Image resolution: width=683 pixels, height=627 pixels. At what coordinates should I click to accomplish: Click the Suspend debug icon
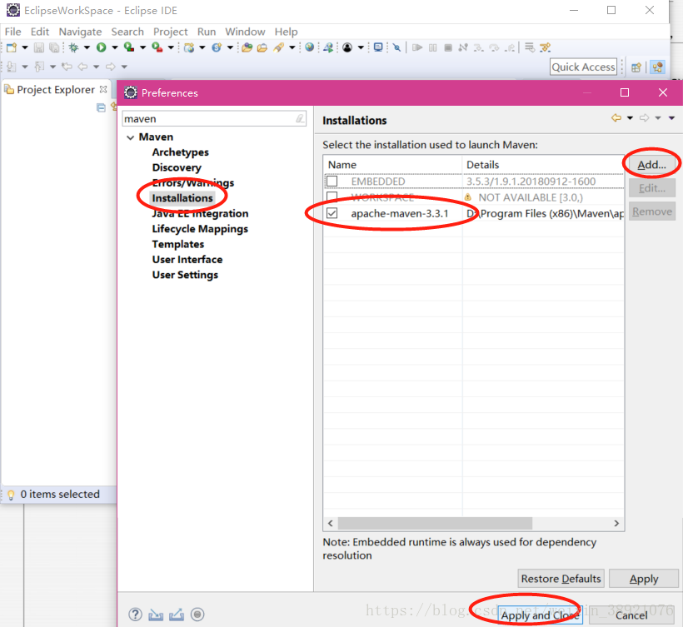(x=432, y=47)
